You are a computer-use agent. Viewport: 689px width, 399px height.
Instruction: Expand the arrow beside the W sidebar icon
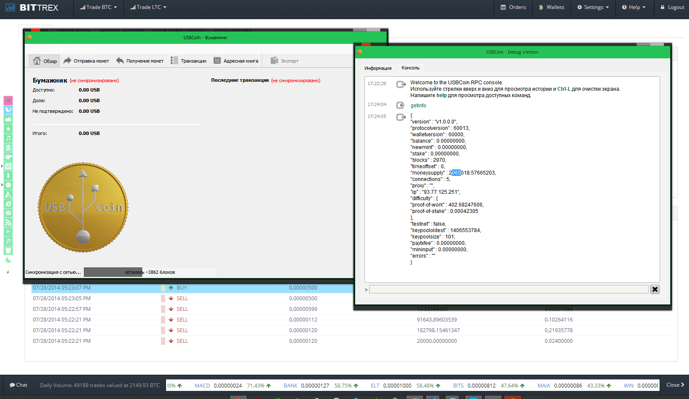[2, 166]
